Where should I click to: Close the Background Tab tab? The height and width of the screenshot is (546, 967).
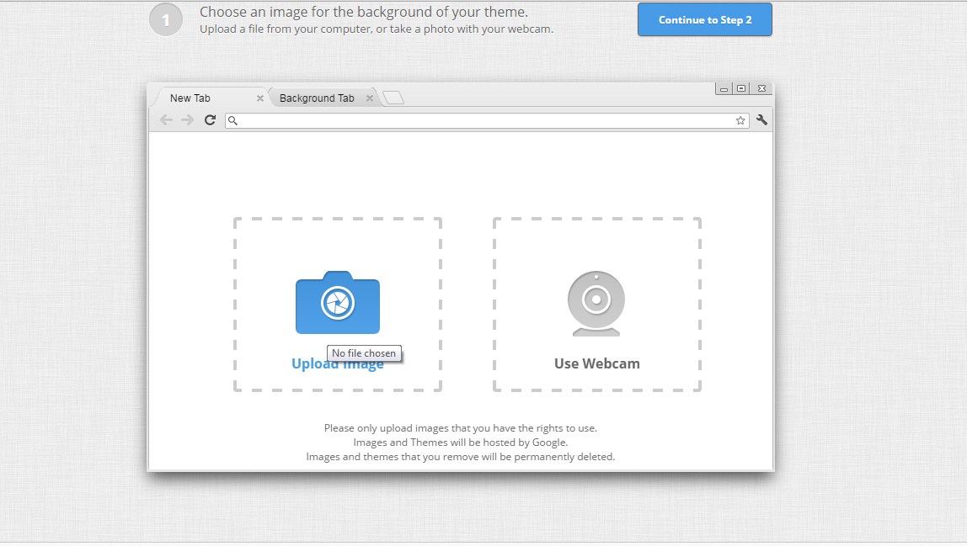370,98
